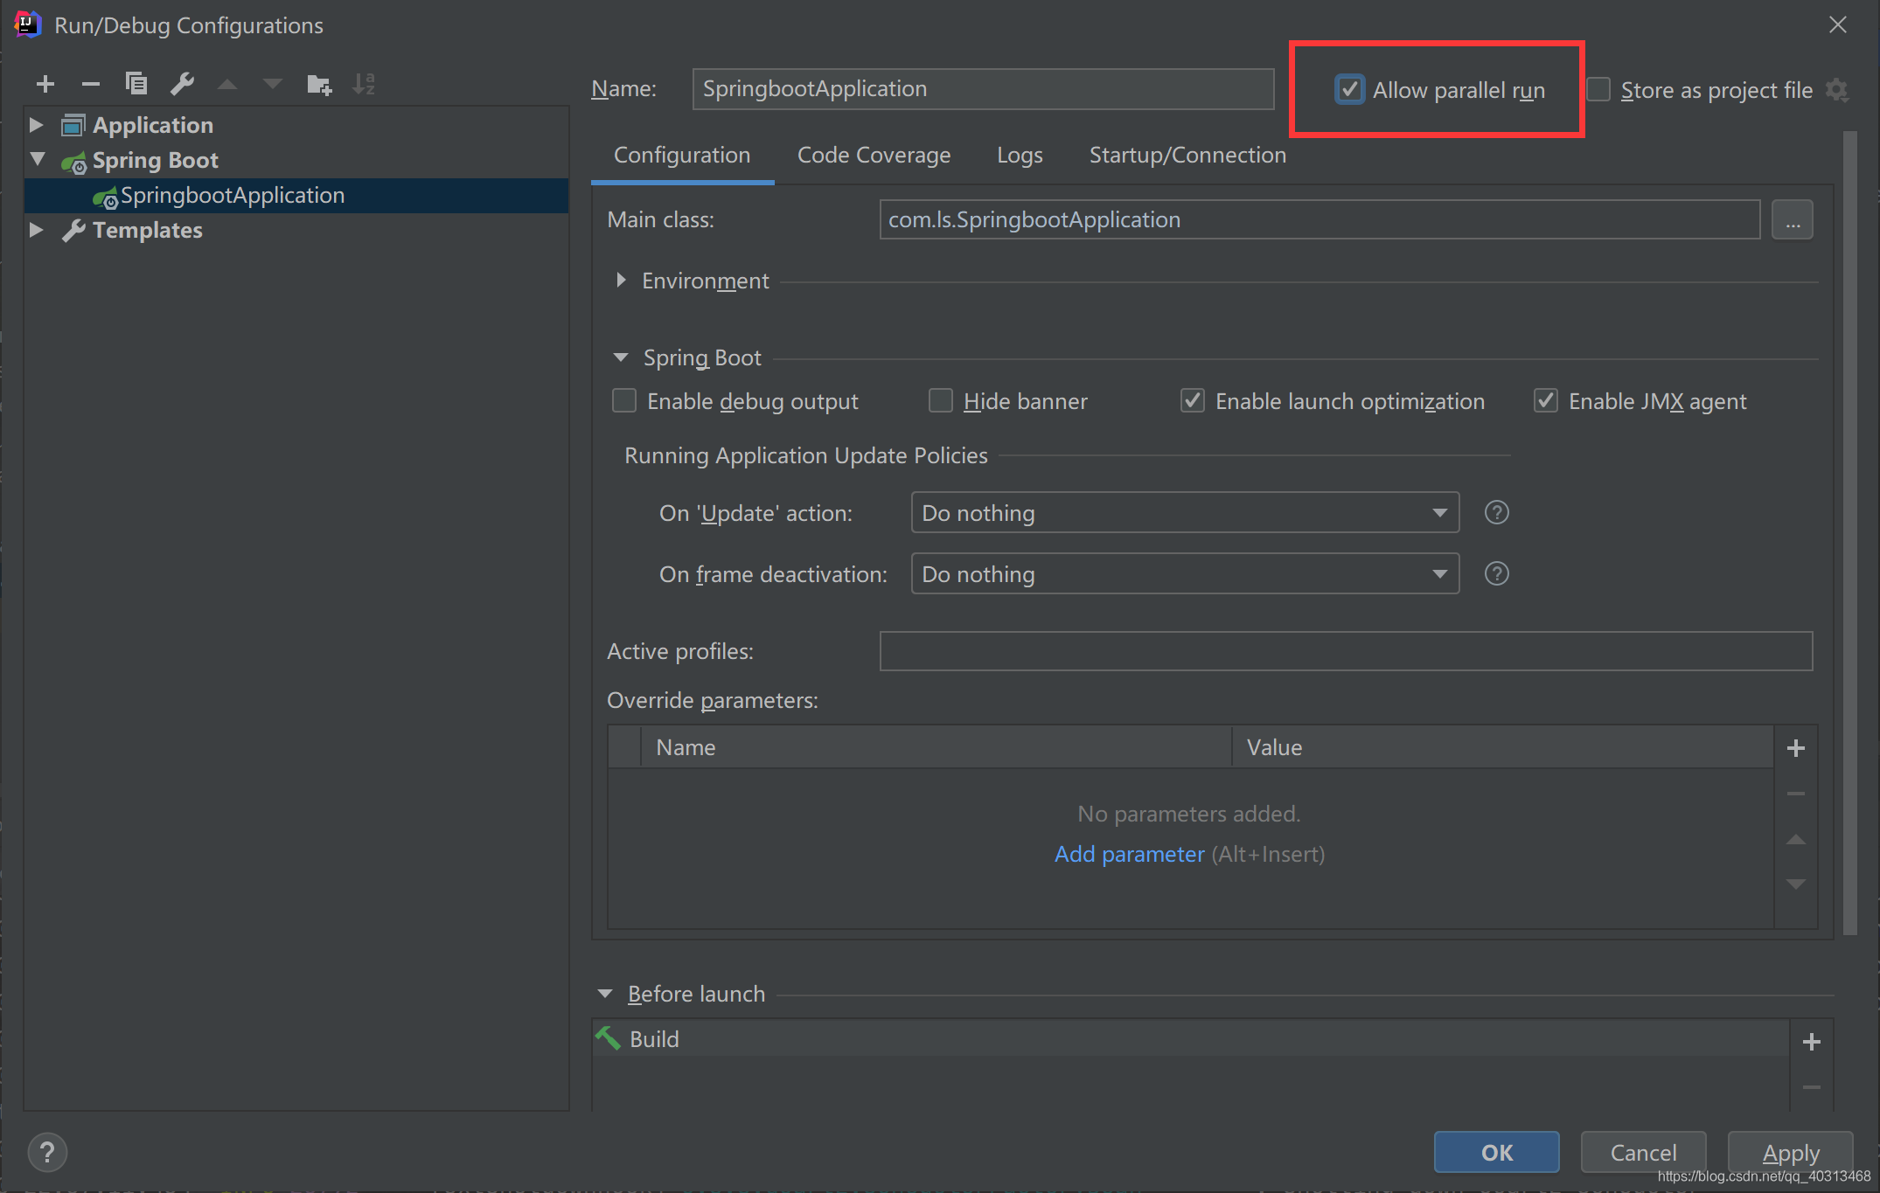The height and width of the screenshot is (1193, 1880).
Task: Click the configuration panel vertical scrollbar
Action: click(1849, 533)
